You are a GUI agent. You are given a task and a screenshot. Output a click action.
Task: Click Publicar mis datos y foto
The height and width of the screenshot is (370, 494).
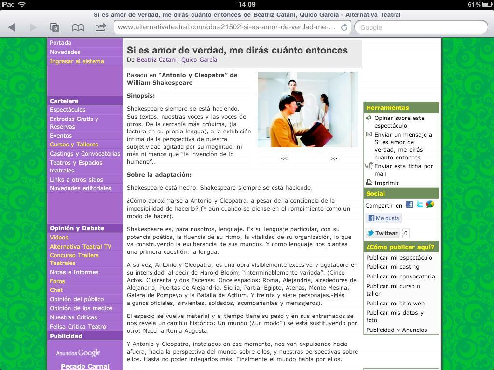(x=395, y=316)
